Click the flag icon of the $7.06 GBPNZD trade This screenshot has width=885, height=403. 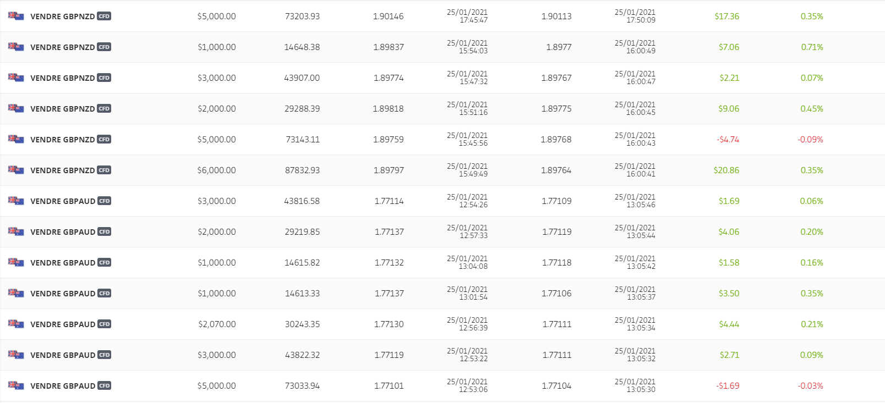tap(16, 47)
